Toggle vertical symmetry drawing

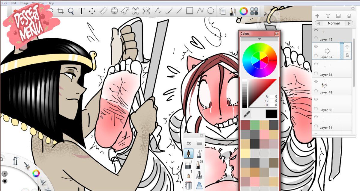point(146,11)
